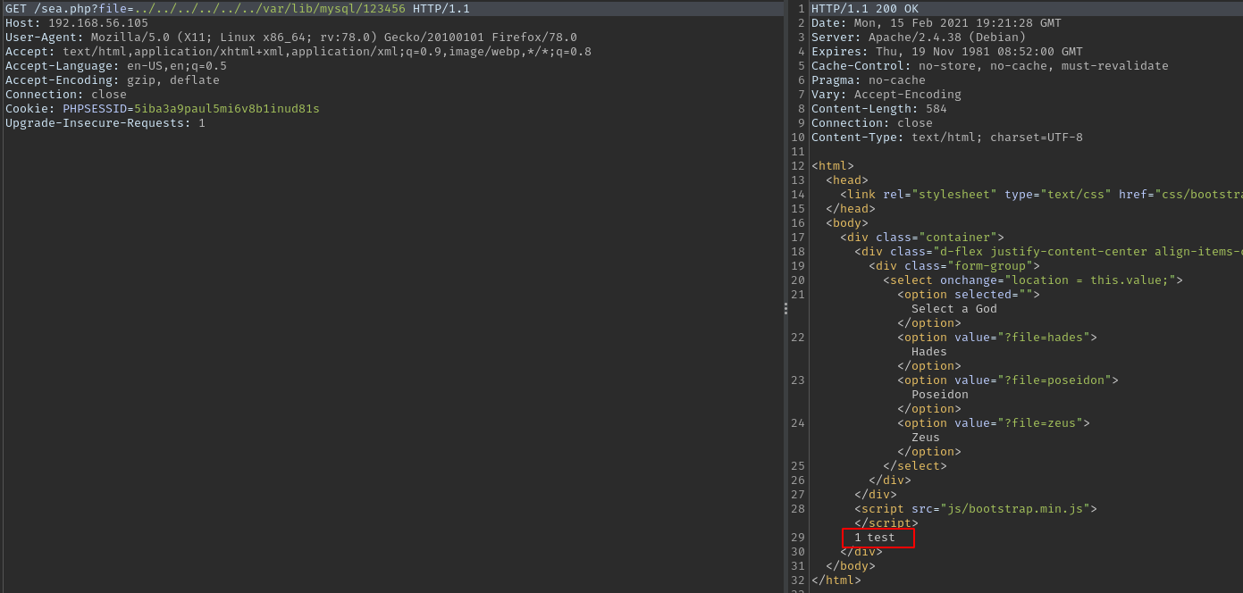
Task: Click the option value="?file=zeus" line
Action: (994, 423)
